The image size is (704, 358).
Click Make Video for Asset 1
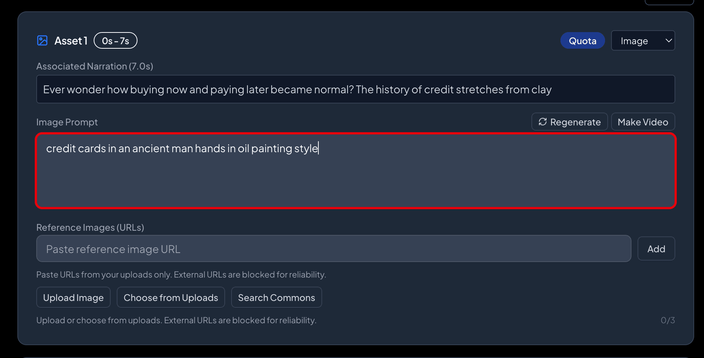point(643,122)
